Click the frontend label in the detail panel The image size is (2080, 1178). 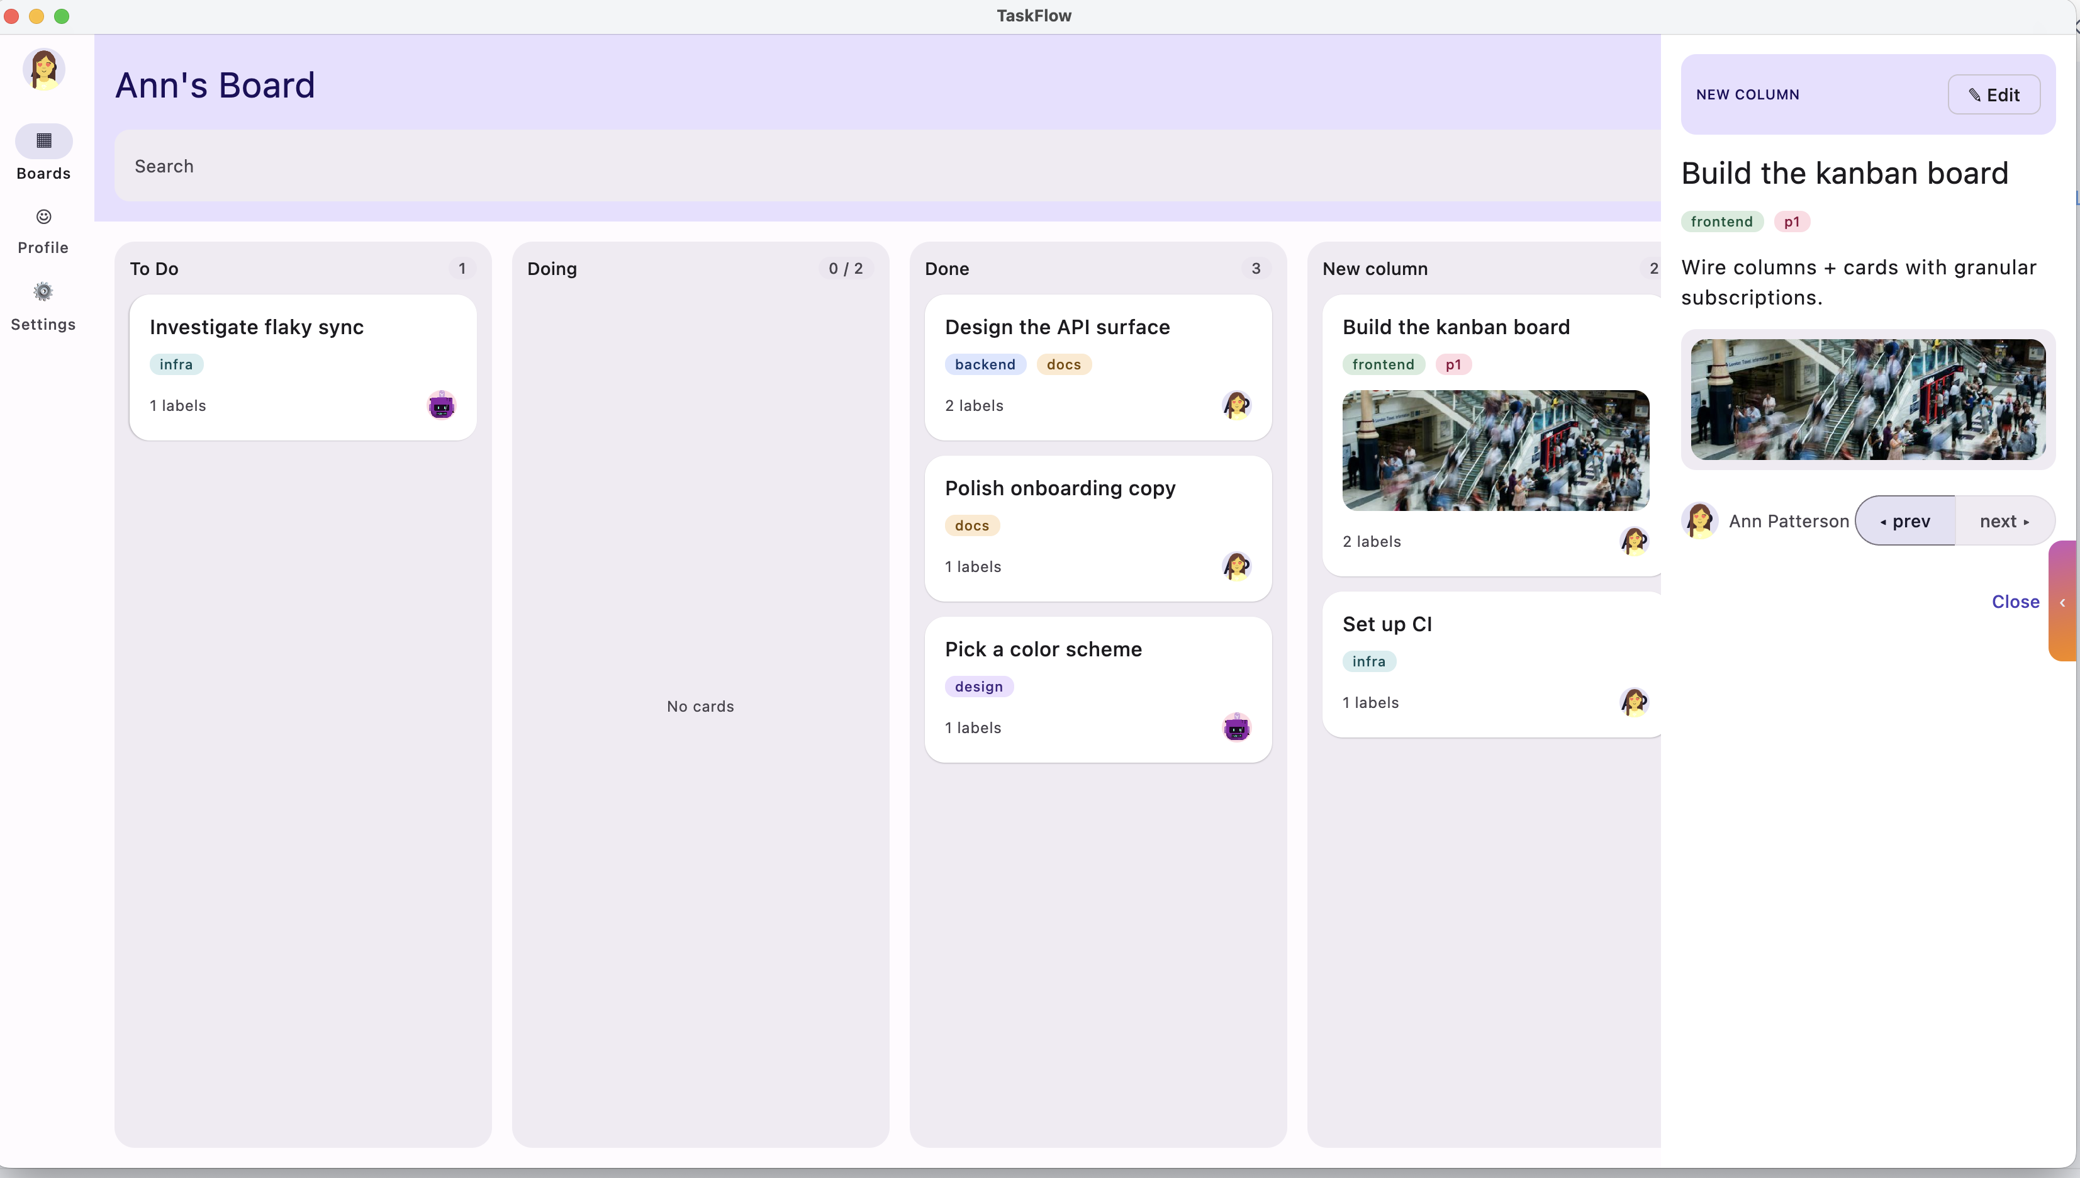click(1722, 222)
